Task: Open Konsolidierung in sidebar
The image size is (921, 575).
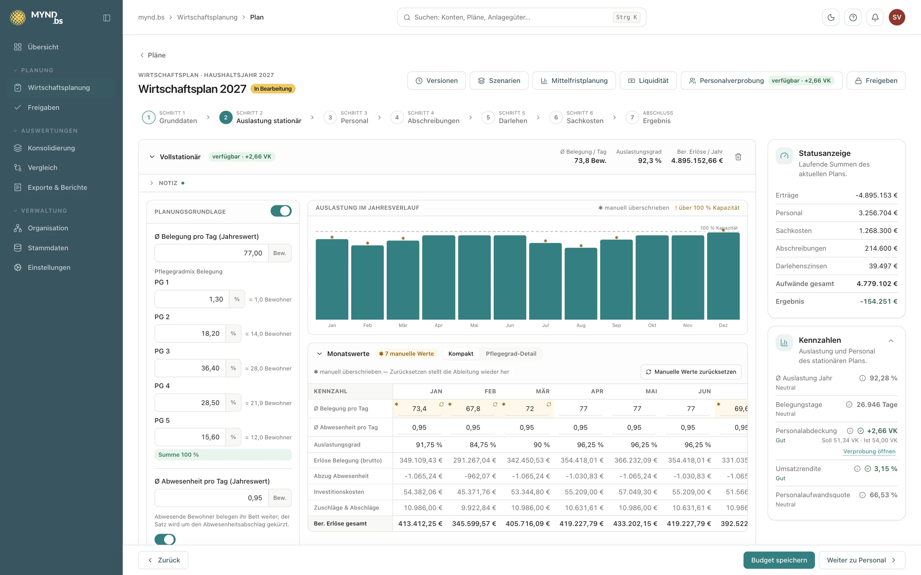Action: (x=61, y=148)
